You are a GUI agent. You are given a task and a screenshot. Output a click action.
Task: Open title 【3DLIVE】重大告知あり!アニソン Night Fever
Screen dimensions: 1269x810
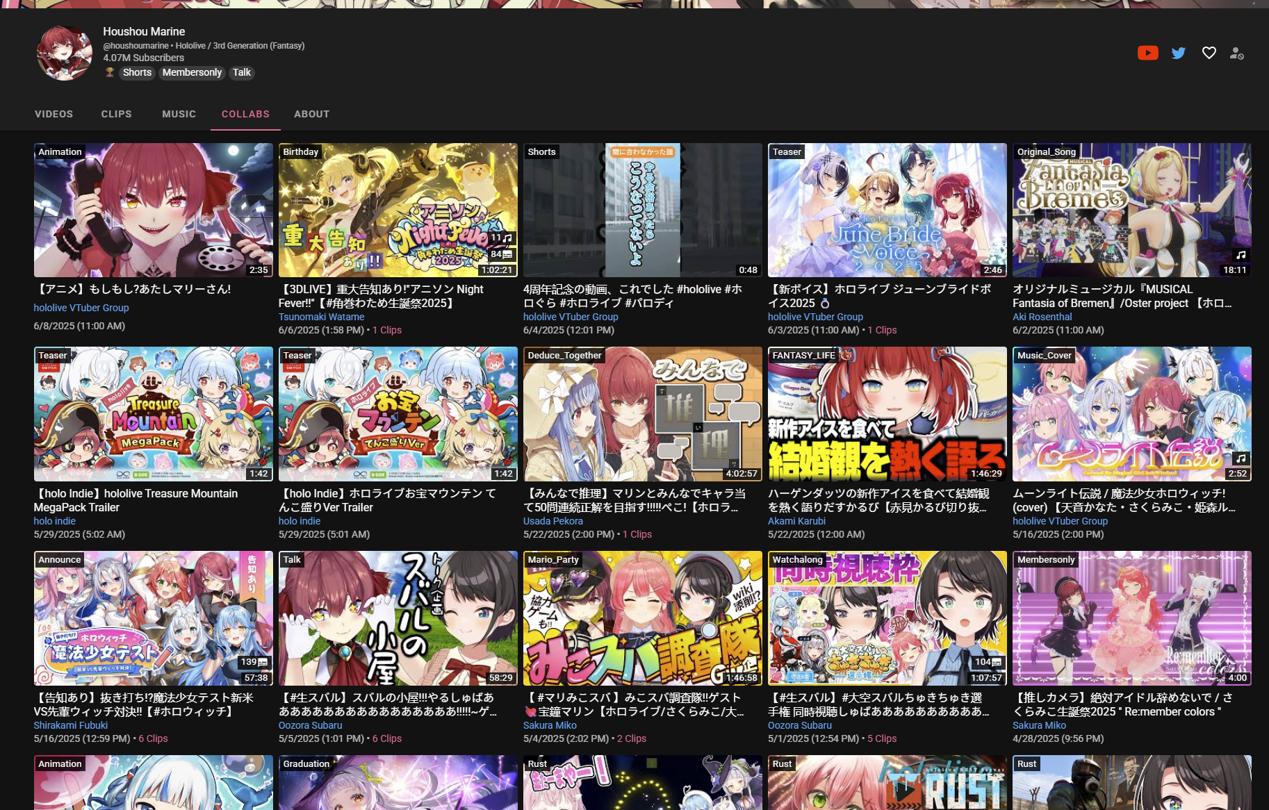click(x=382, y=296)
